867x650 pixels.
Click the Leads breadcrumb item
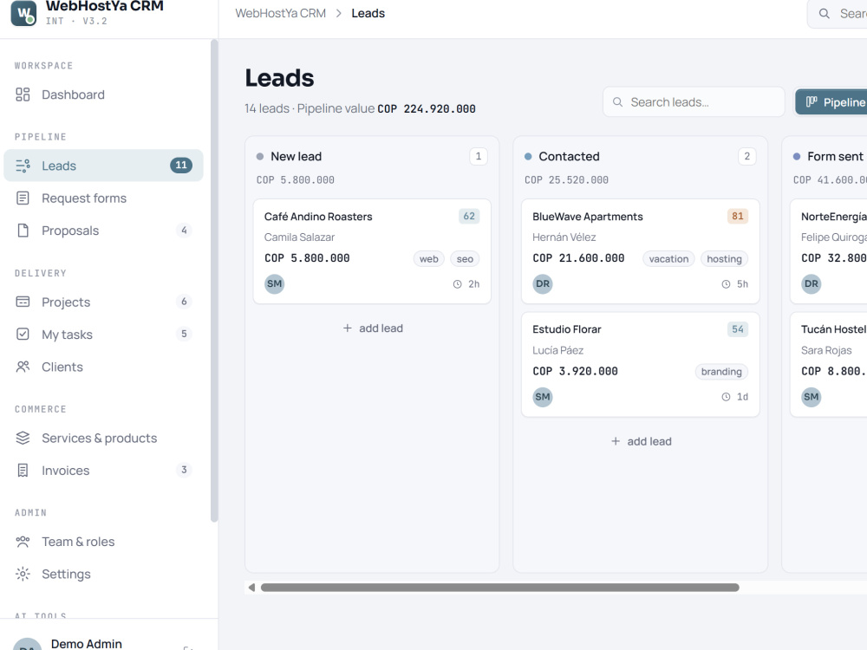368,13
